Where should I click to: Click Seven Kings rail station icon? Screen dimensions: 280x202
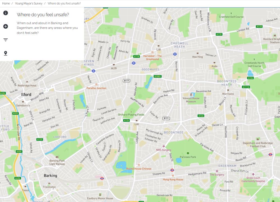pyautogui.click(x=93, y=71)
